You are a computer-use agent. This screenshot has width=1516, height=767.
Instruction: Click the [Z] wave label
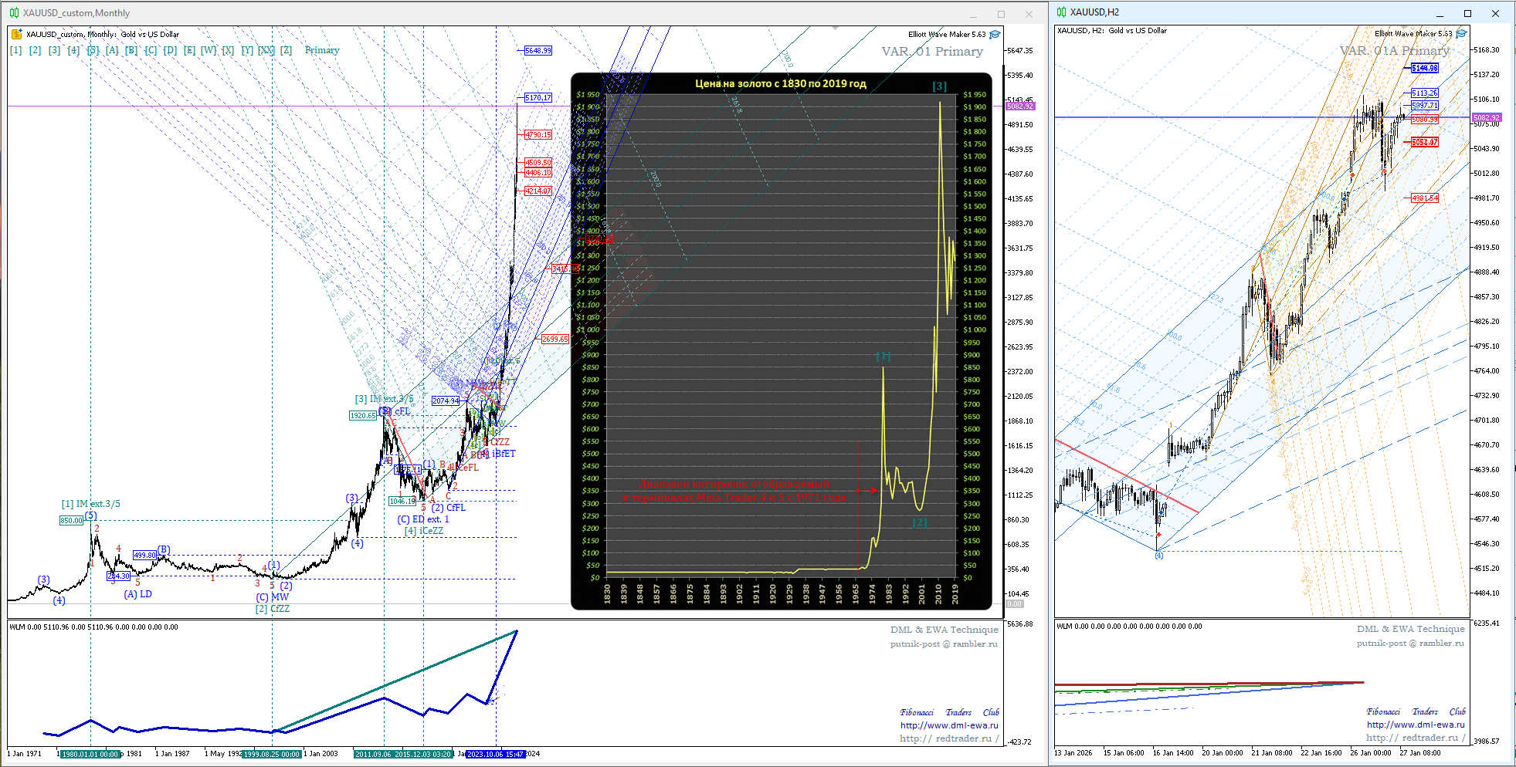click(286, 50)
